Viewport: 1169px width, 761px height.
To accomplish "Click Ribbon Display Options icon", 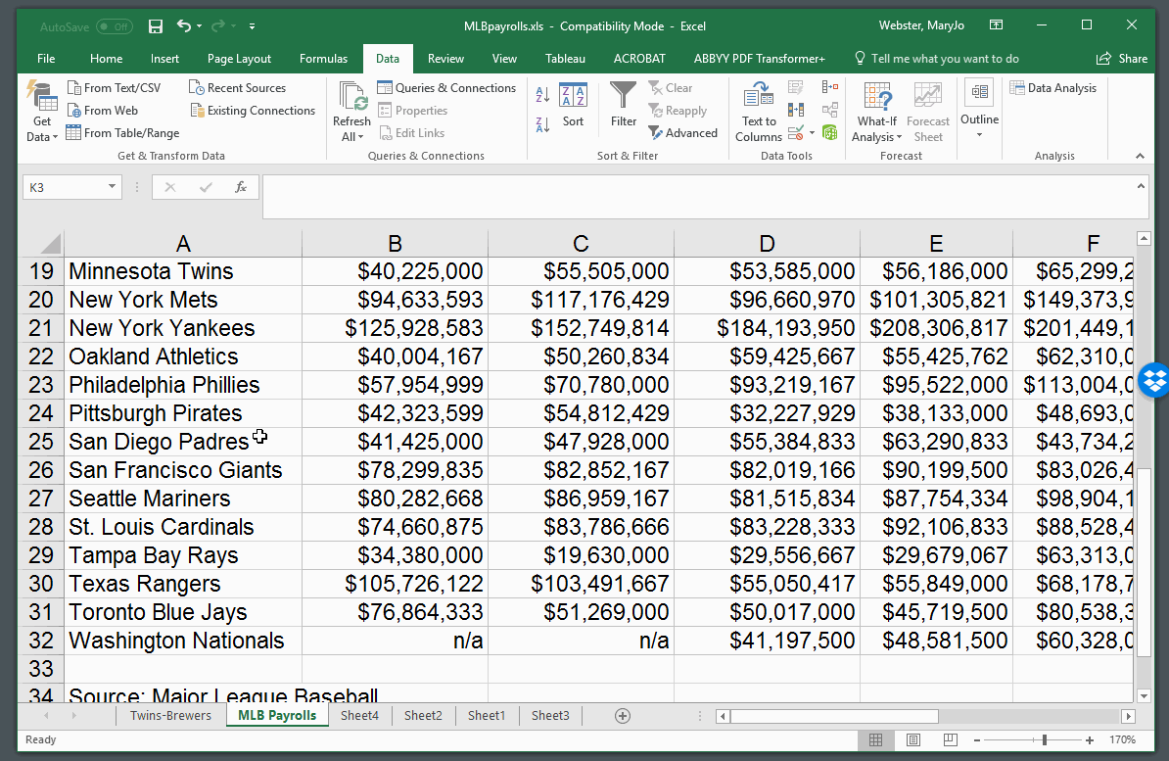I will pos(996,25).
